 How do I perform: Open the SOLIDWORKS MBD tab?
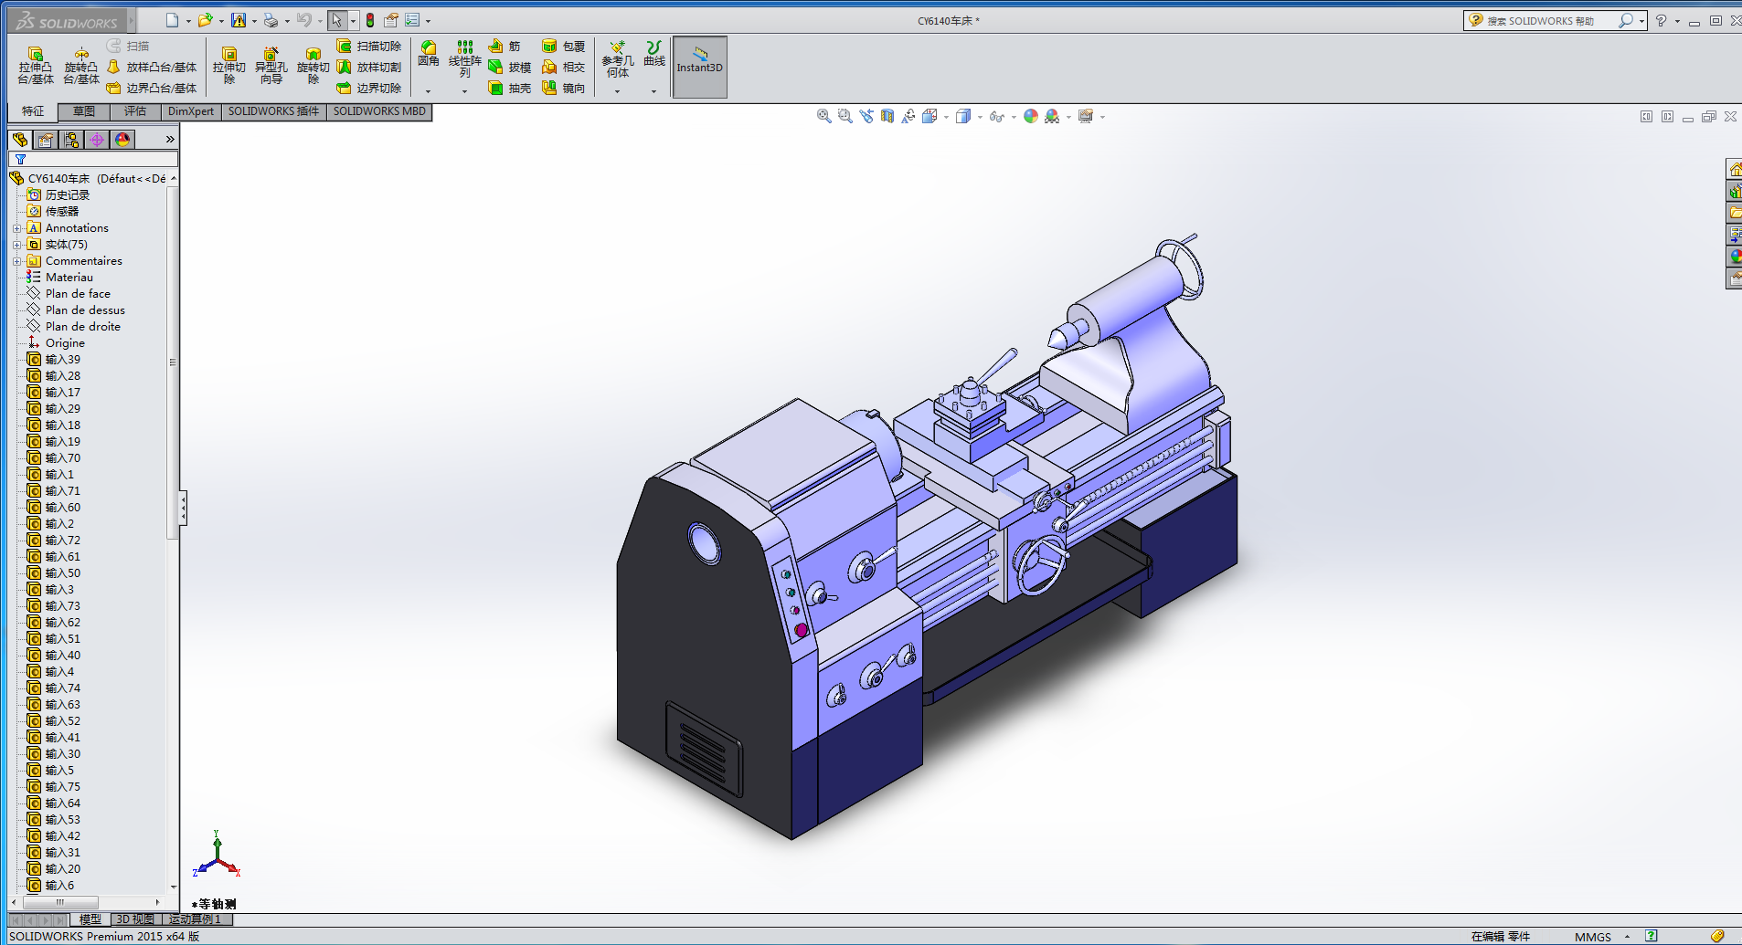(379, 111)
